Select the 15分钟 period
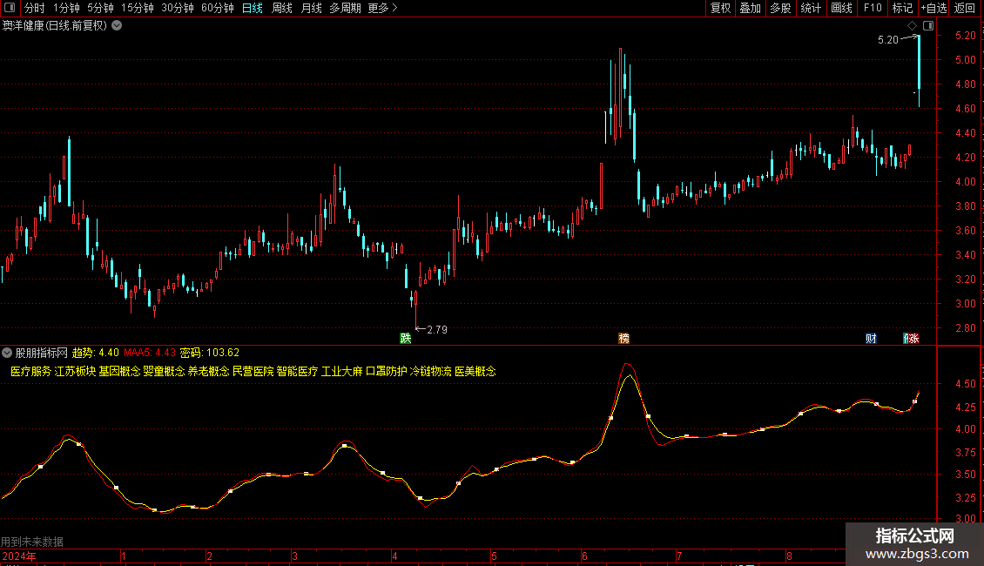Screen dimensions: 984x566 138,8
